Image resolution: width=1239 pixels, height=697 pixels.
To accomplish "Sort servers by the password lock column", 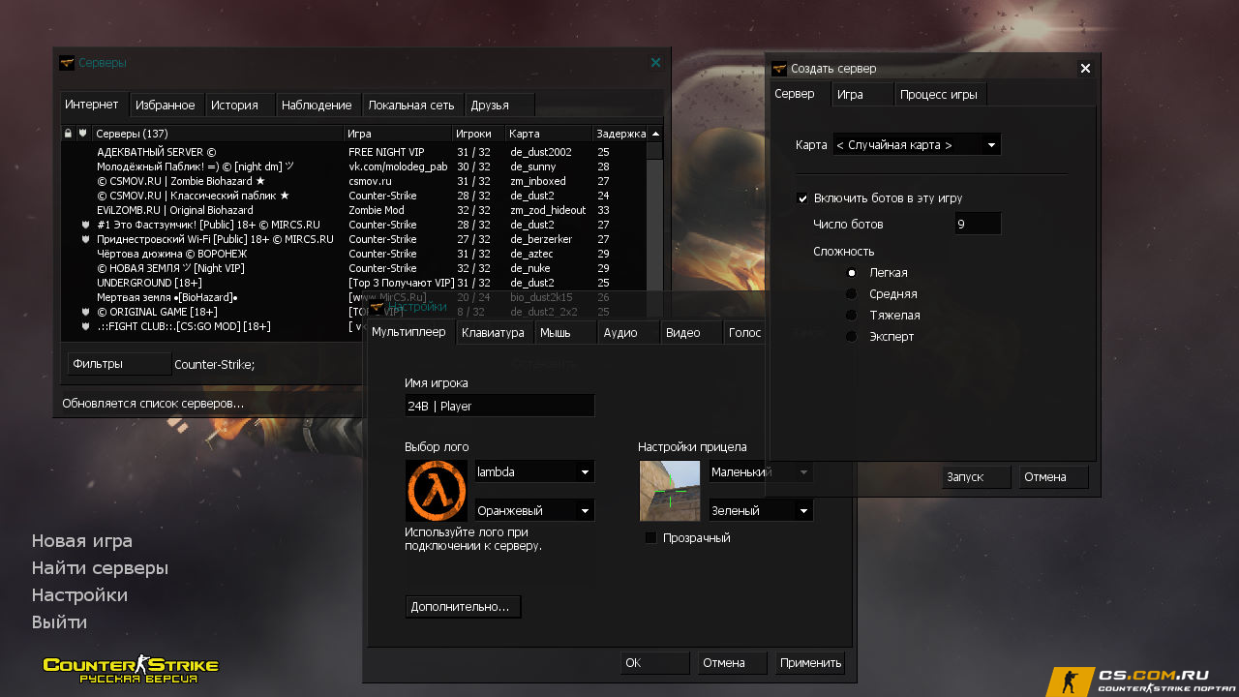I will (x=68, y=134).
